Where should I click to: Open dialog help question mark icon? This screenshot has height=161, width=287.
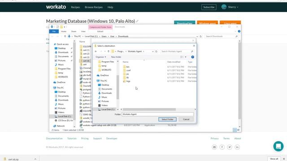click(x=192, y=57)
